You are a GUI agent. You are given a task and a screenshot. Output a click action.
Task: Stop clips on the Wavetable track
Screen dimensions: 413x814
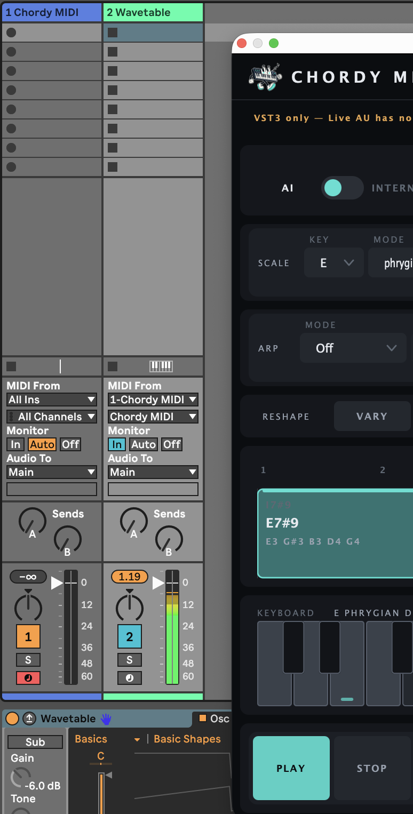113,366
